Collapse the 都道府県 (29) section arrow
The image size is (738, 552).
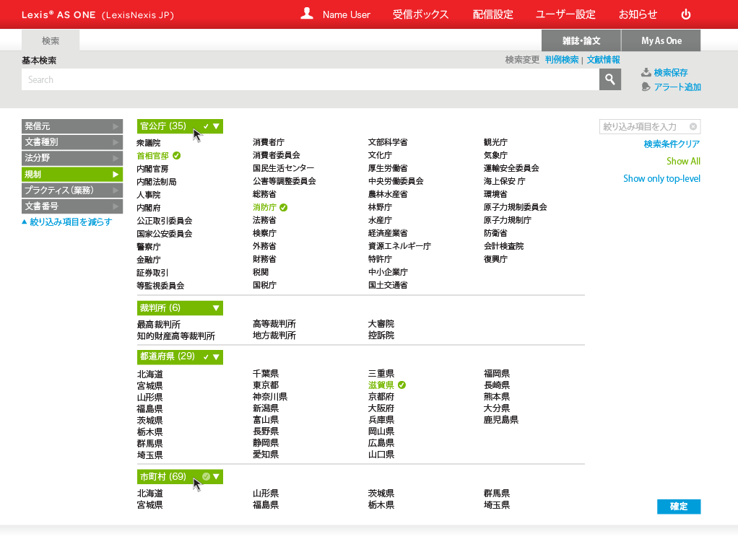tap(216, 357)
